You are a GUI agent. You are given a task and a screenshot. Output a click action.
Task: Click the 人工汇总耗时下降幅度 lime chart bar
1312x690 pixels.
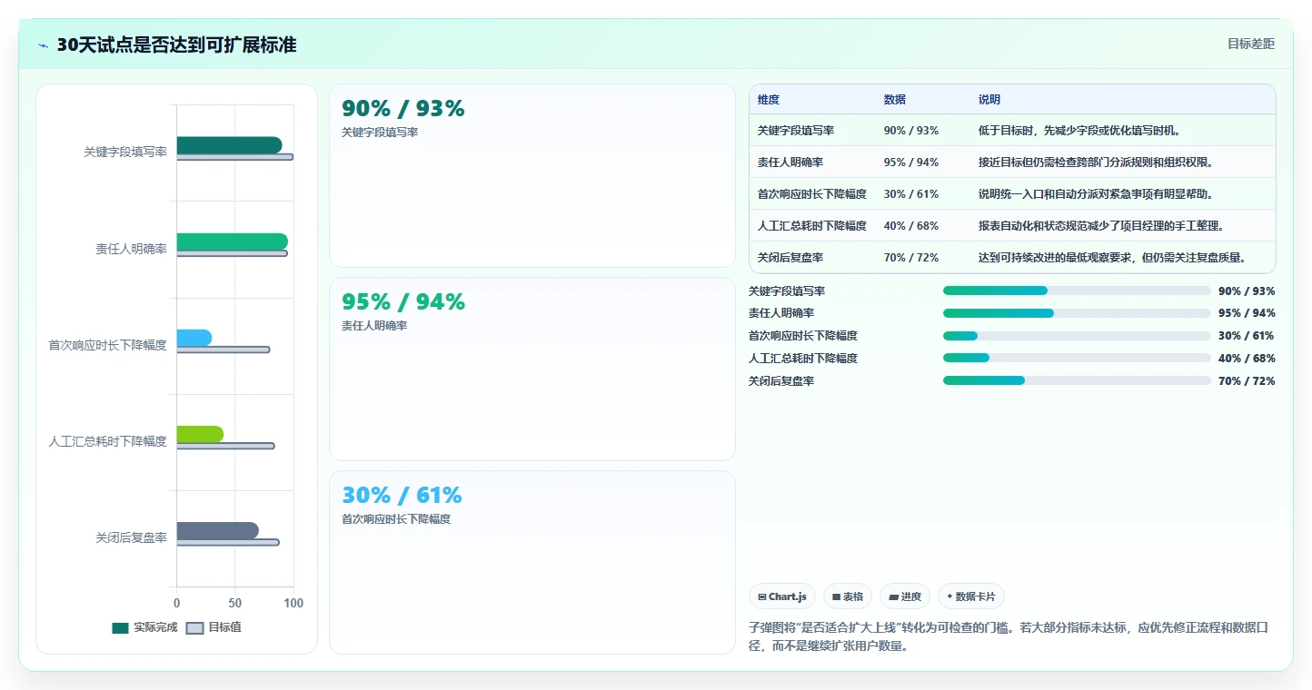(200, 434)
